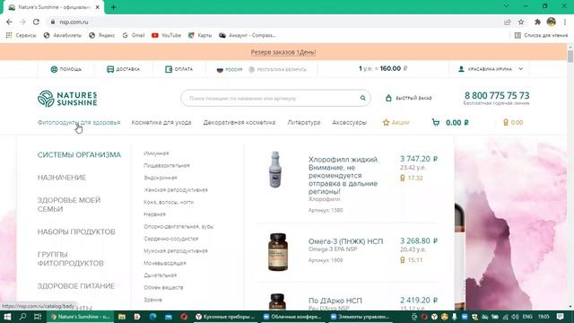Select Назначение category
The image size is (574, 323).
(x=62, y=178)
